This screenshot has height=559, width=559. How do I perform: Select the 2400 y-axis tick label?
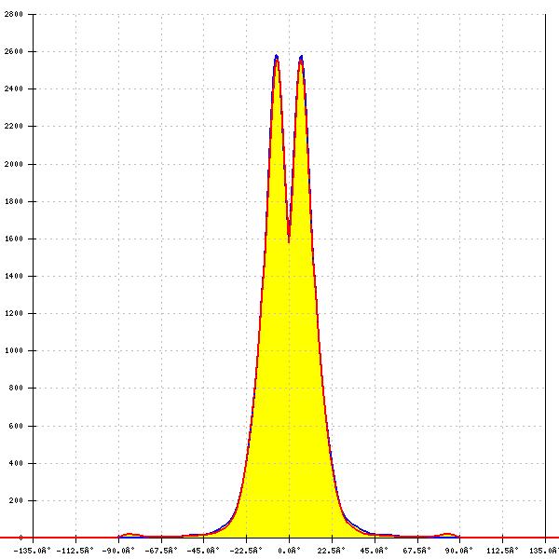coord(14,89)
